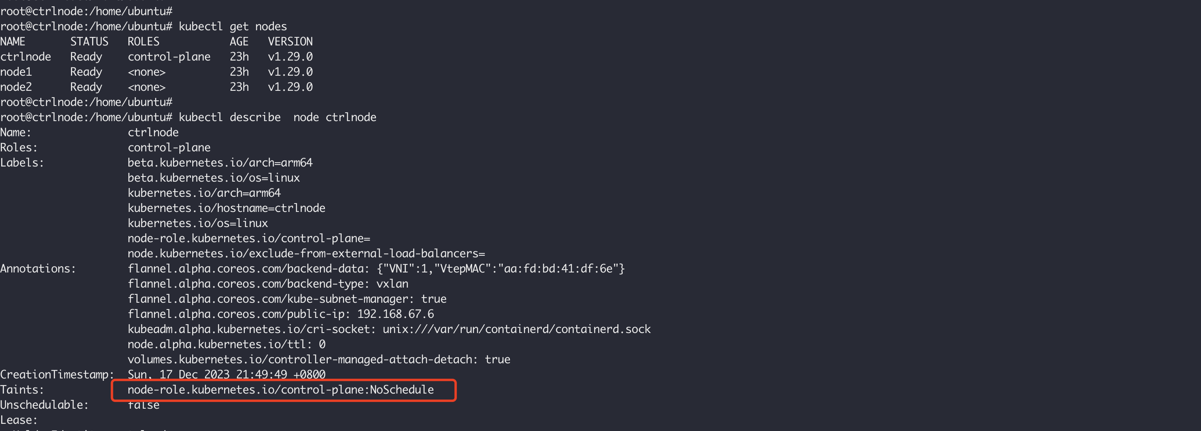This screenshot has height=431, width=1201.
Task: Click the VtepMAC backend-data annotation
Action: 376,269
